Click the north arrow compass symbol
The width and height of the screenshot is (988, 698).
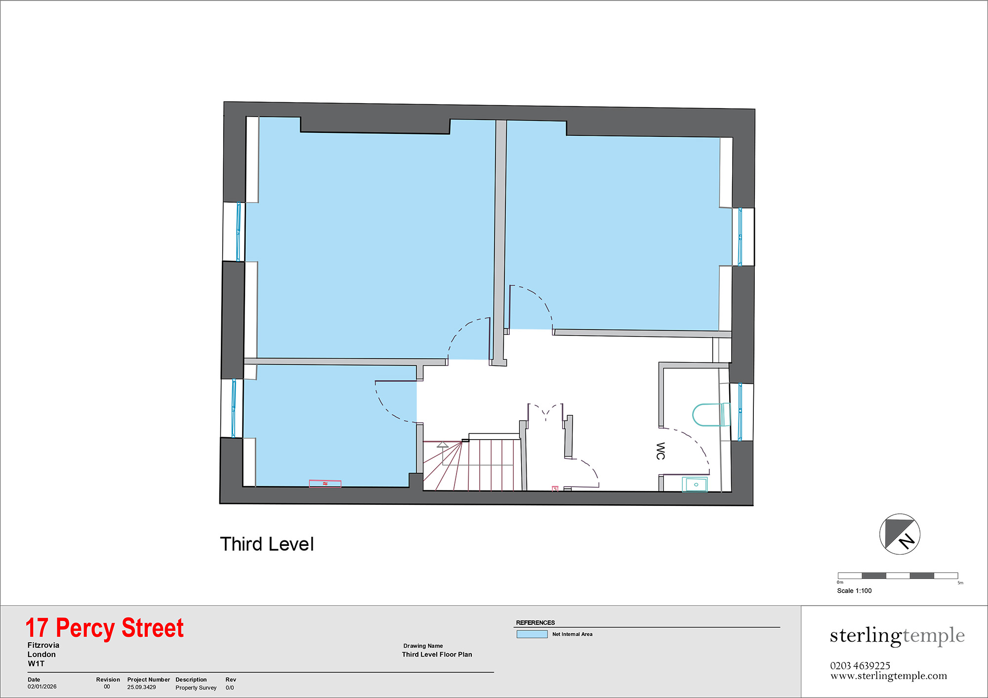click(899, 534)
